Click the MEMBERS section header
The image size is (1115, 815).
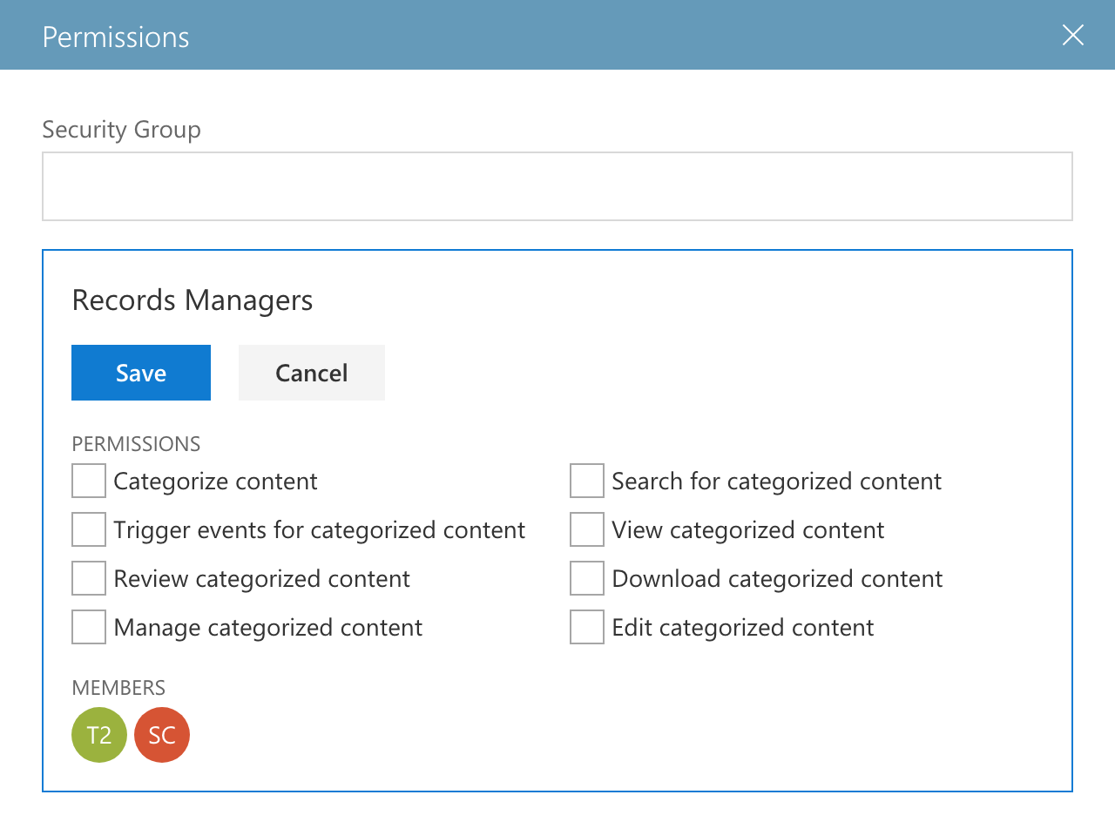pos(118,688)
